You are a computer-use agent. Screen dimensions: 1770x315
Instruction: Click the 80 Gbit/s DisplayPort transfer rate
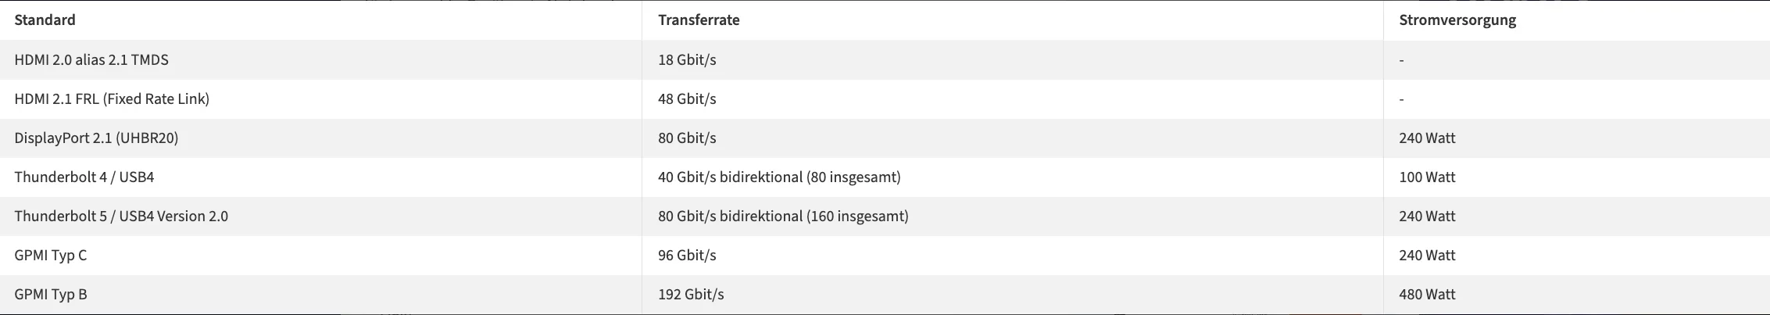click(x=687, y=138)
